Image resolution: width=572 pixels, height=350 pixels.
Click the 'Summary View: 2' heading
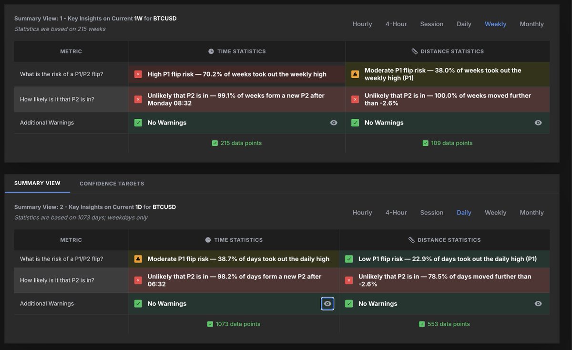pos(95,207)
